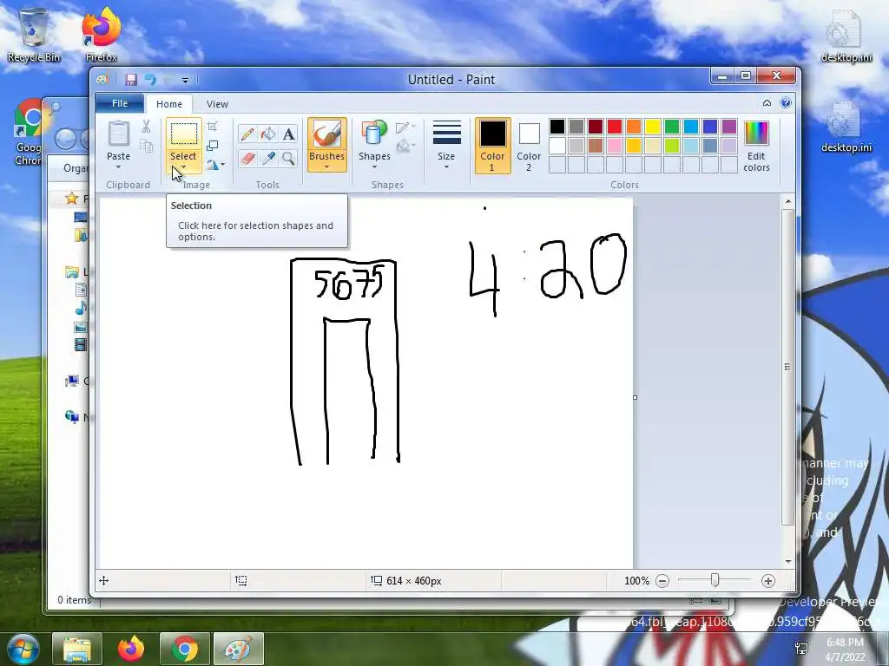Screen dimensions: 889x666
Task: Click the zoom slider handle
Action: tap(715, 580)
